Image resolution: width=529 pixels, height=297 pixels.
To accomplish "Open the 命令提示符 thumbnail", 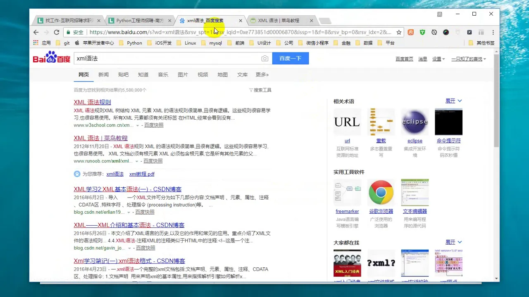I will pyautogui.click(x=448, y=122).
